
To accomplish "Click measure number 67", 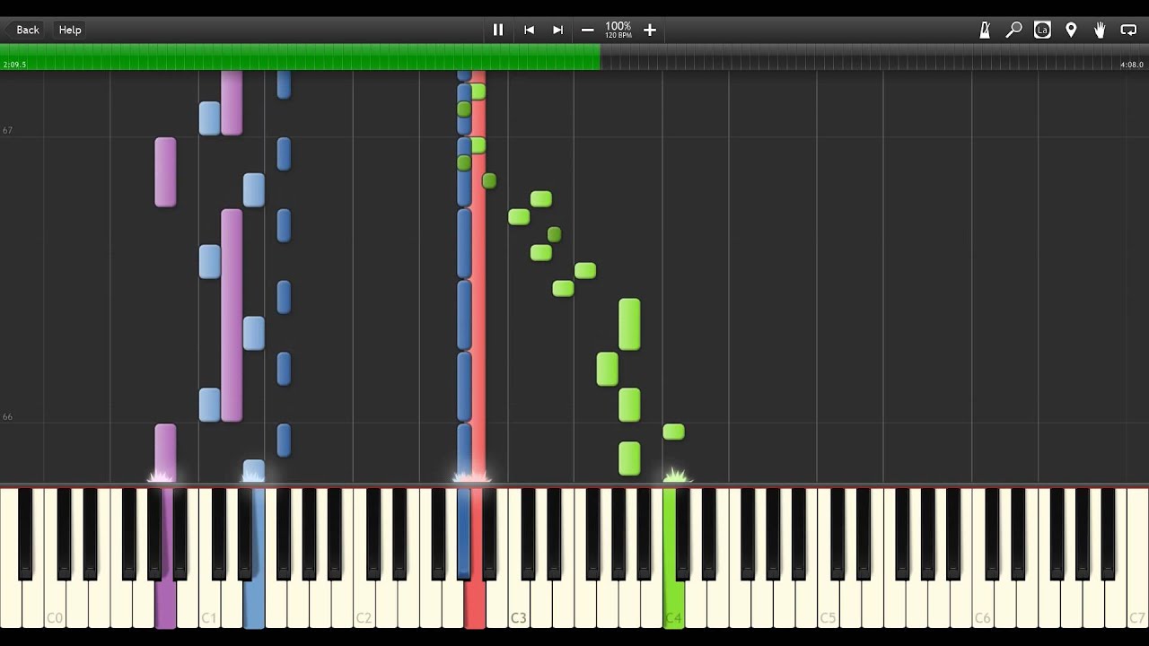I will (7, 130).
